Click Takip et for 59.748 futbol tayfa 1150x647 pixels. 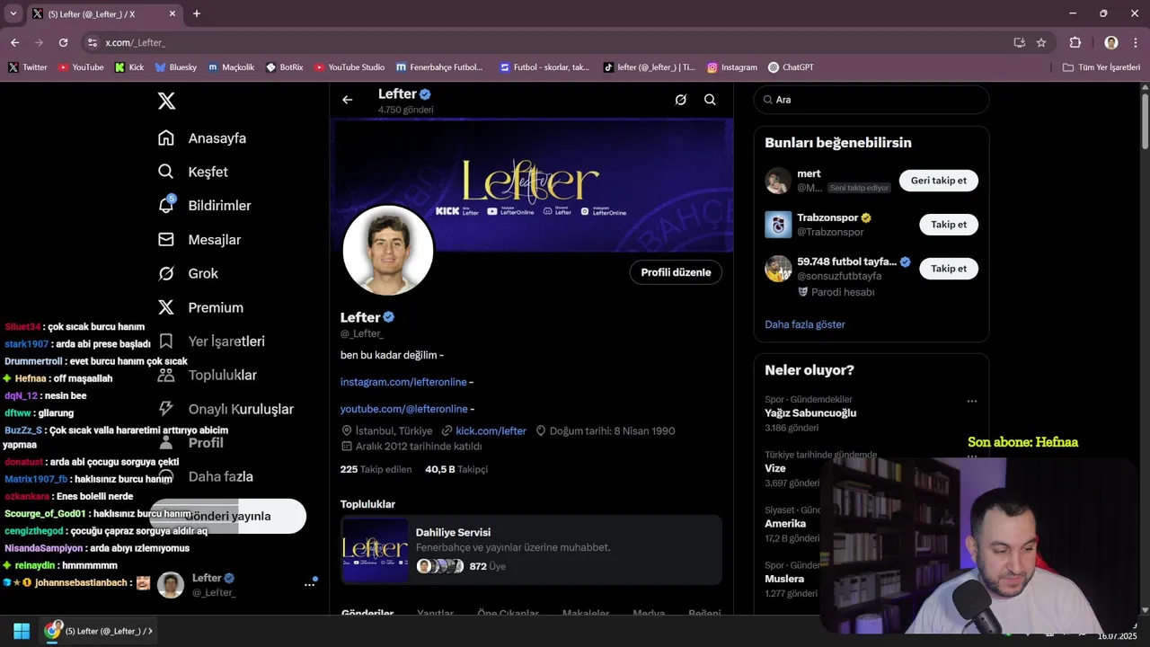[949, 269]
